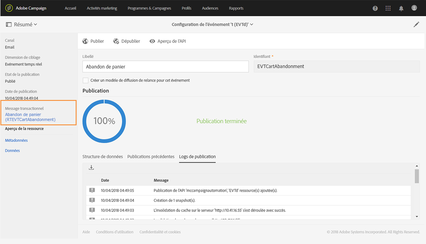
Task: Click the publication date 10/04/2018 04:49:04
Action: 21,98
